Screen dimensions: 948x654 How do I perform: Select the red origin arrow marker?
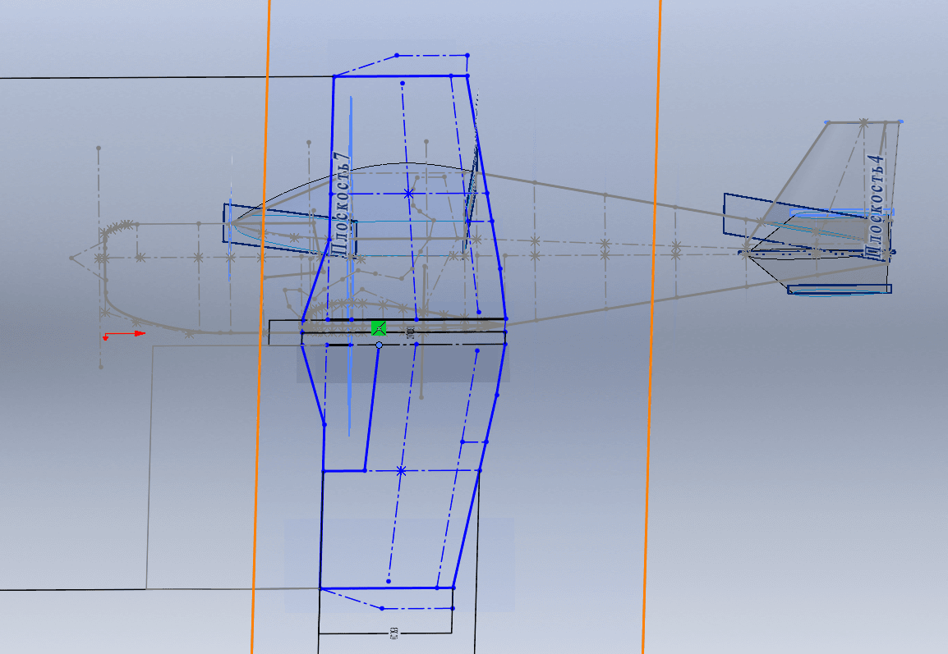[x=123, y=334]
